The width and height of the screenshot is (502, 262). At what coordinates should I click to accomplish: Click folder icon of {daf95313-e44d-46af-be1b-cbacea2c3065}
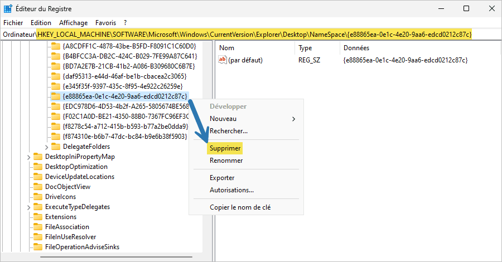click(x=56, y=76)
